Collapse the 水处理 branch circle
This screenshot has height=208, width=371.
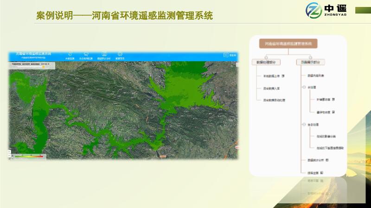tap(302, 87)
